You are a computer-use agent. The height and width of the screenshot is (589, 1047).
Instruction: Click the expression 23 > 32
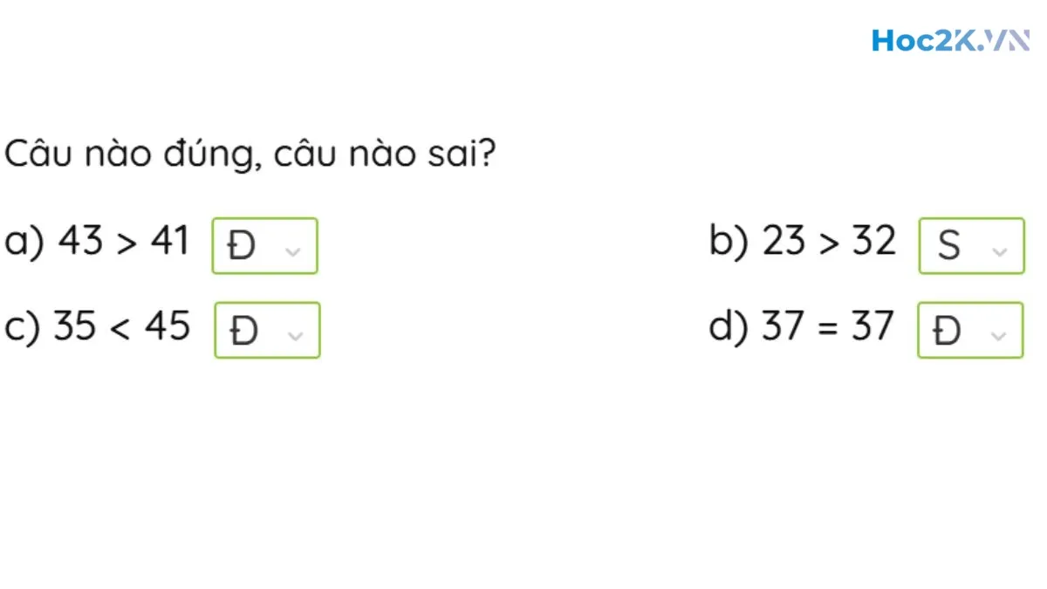pyautogui.click(x=829, y=241)
